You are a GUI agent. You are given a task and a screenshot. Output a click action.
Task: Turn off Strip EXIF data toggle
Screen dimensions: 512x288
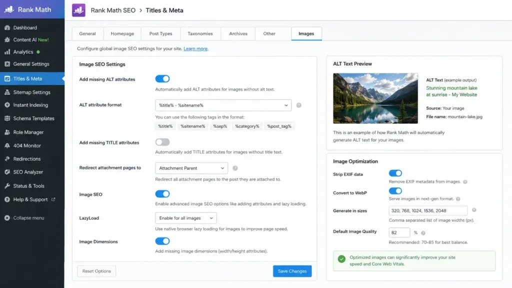tap(395, 173)
